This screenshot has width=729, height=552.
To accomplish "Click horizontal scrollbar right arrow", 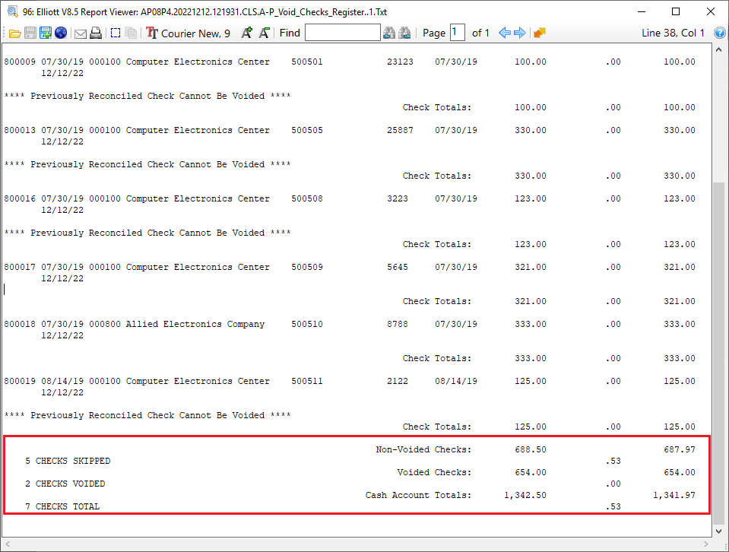I will pos(706,544).
